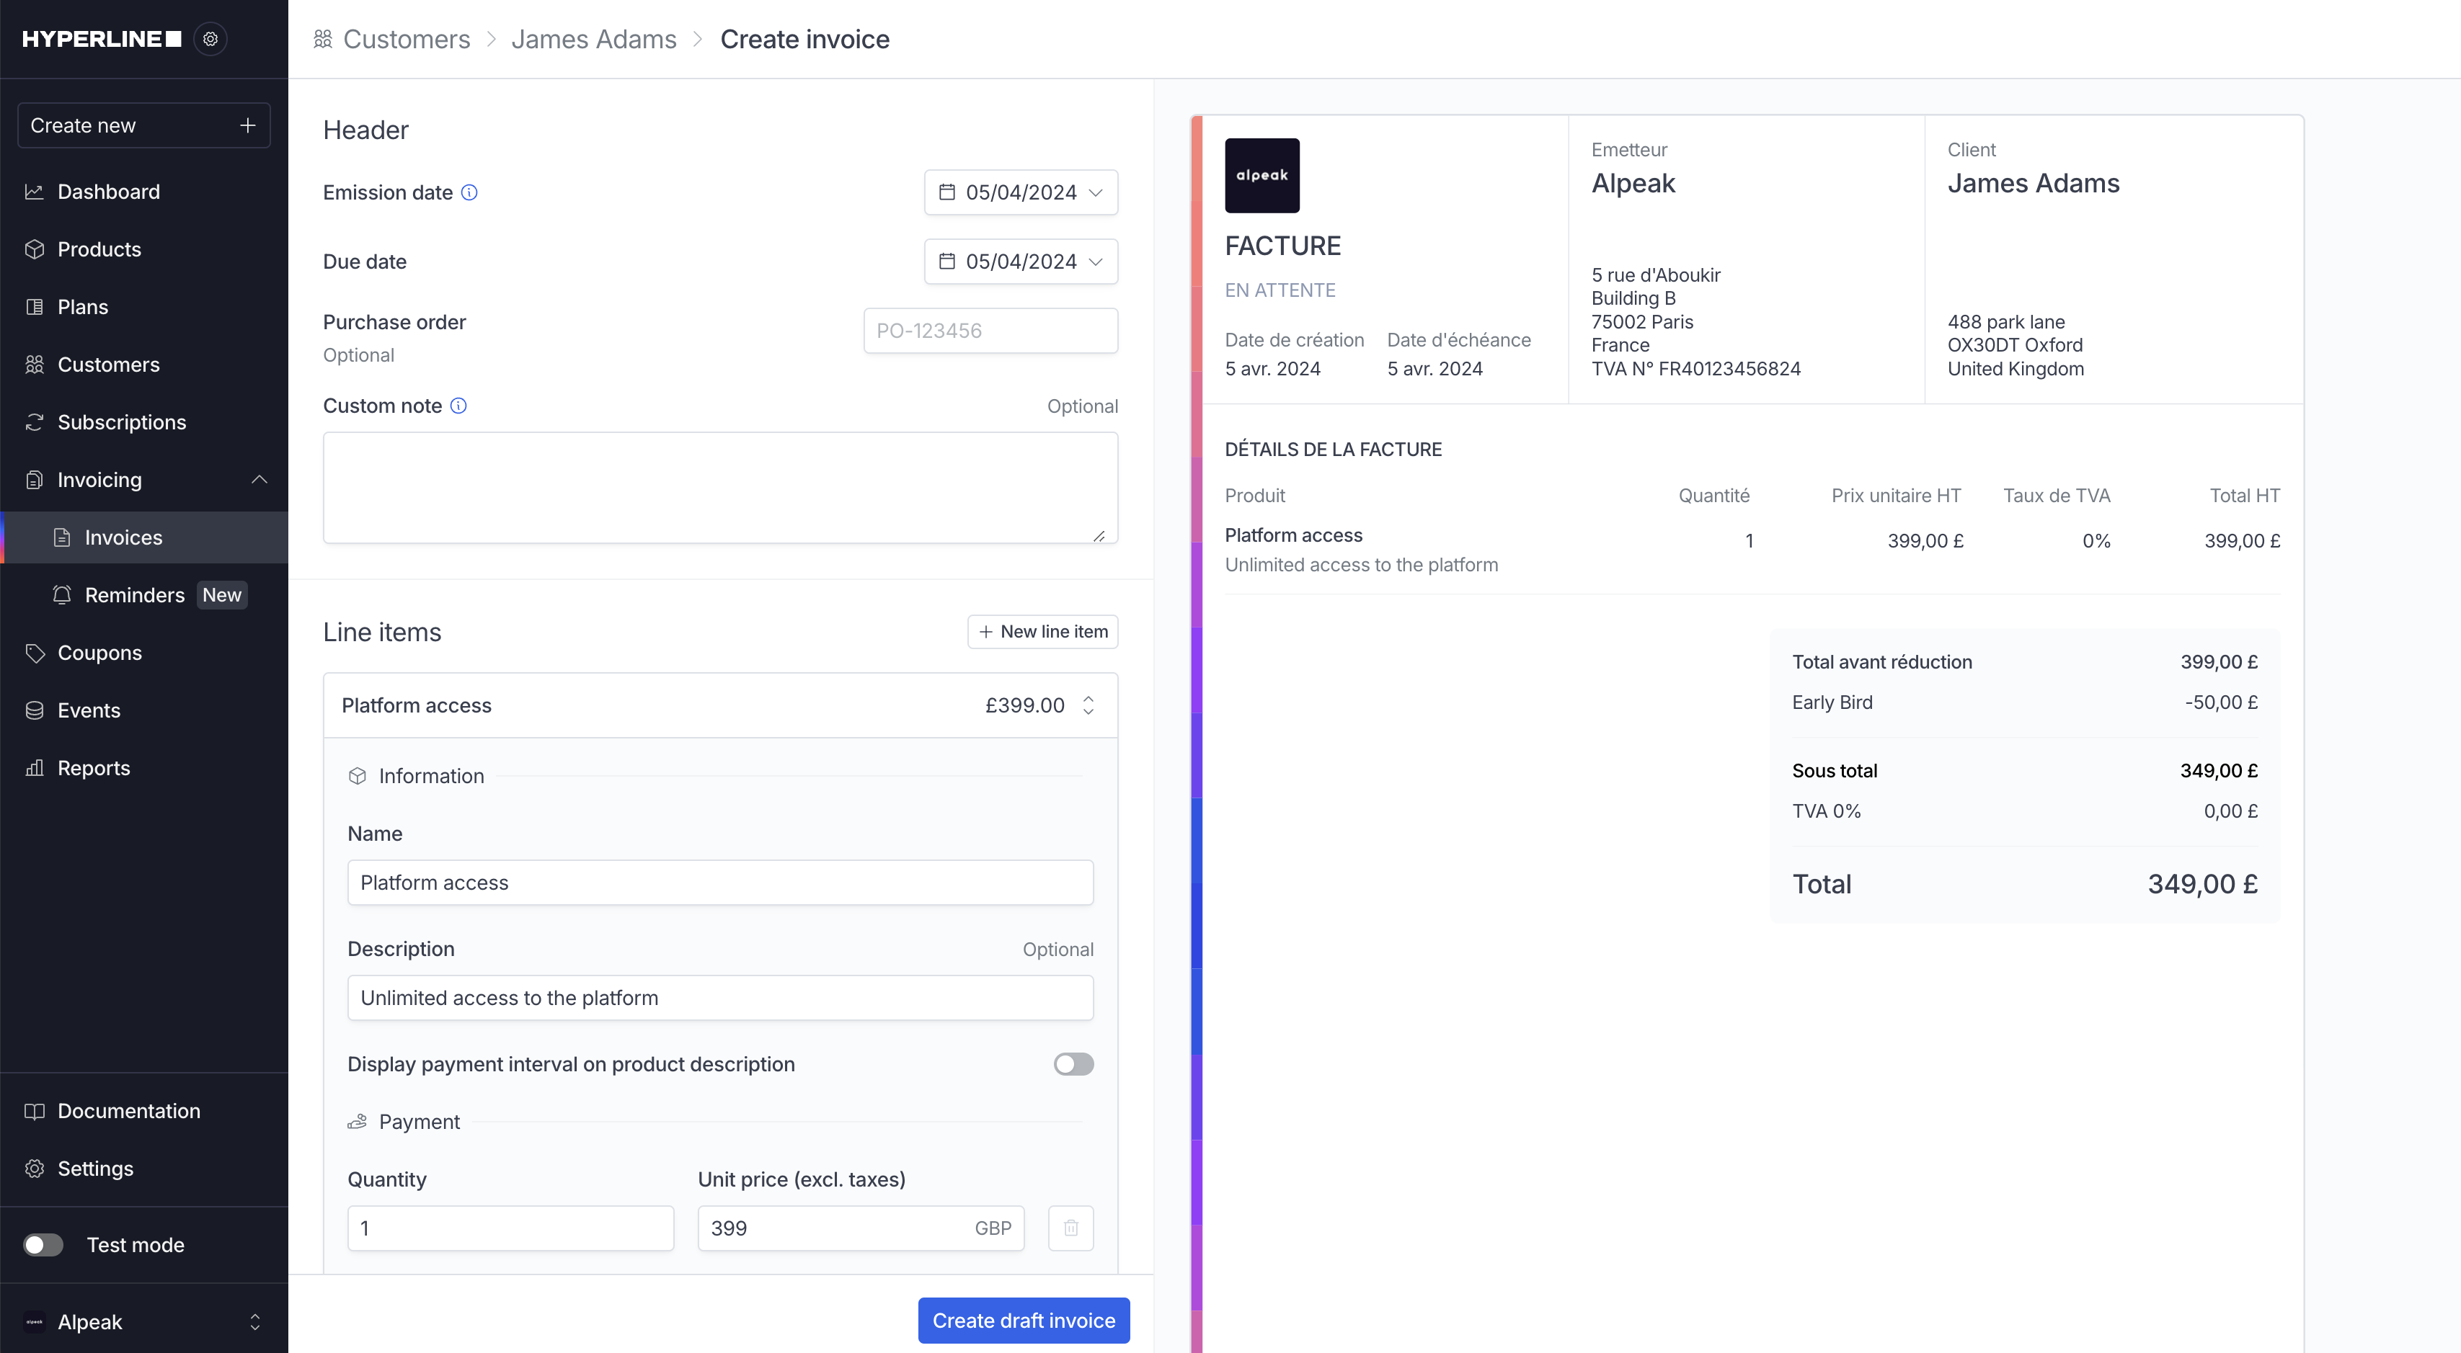Viewport: 2461px width, 1353px height.
Task: Go to Subscriptions in sidebar
Action: coord(121,422)
